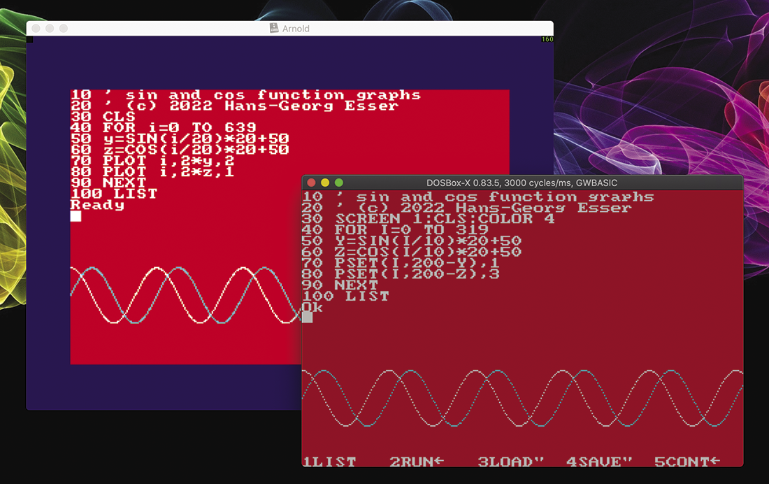Click the gray minimize button on Arnold window
The image size is (769, 484).
click(50, 29)
